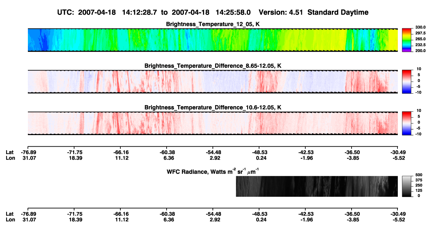Click the Lon label of the upper axis
442x227 pixels.
[x=11, y=158]
